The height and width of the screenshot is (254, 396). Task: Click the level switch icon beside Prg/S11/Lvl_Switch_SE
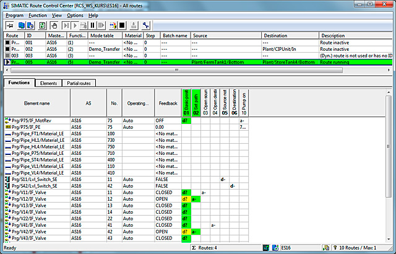7,179
